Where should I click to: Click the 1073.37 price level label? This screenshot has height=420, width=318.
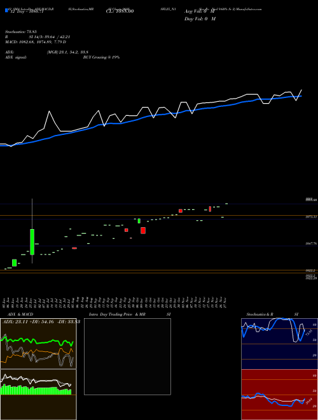pos(311,217)
